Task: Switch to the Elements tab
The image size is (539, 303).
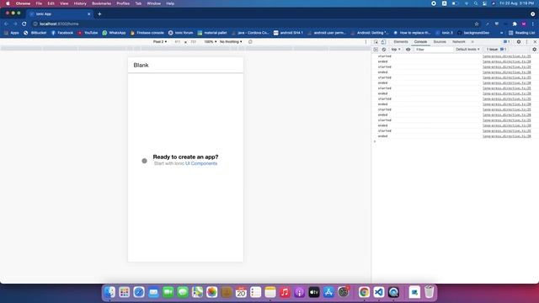Action: 401,42
